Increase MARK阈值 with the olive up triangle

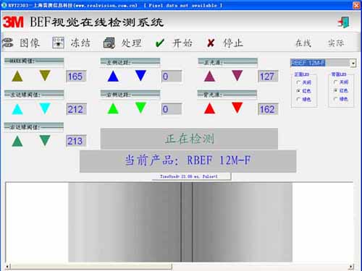point(17,77)
